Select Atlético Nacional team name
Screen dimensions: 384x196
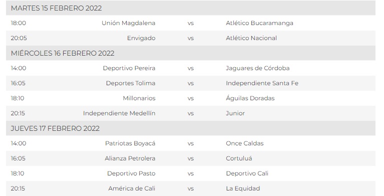(x=251, y=38)
